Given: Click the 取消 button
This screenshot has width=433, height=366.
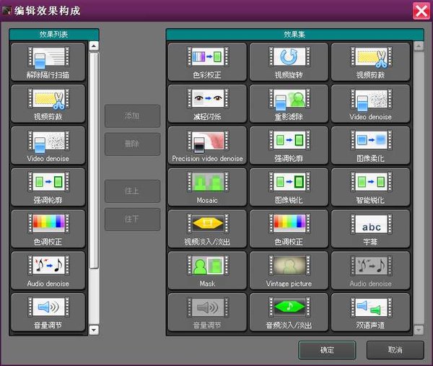Looking at the screenshot, I should [x=395, y=349].
